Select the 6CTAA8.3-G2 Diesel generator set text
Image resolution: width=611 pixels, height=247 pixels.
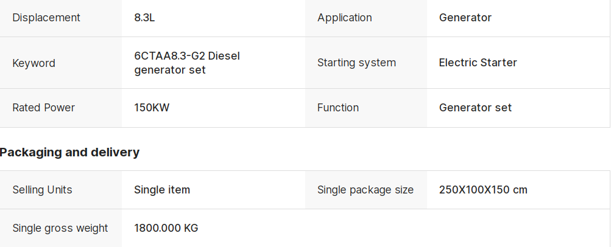(187, 63)
